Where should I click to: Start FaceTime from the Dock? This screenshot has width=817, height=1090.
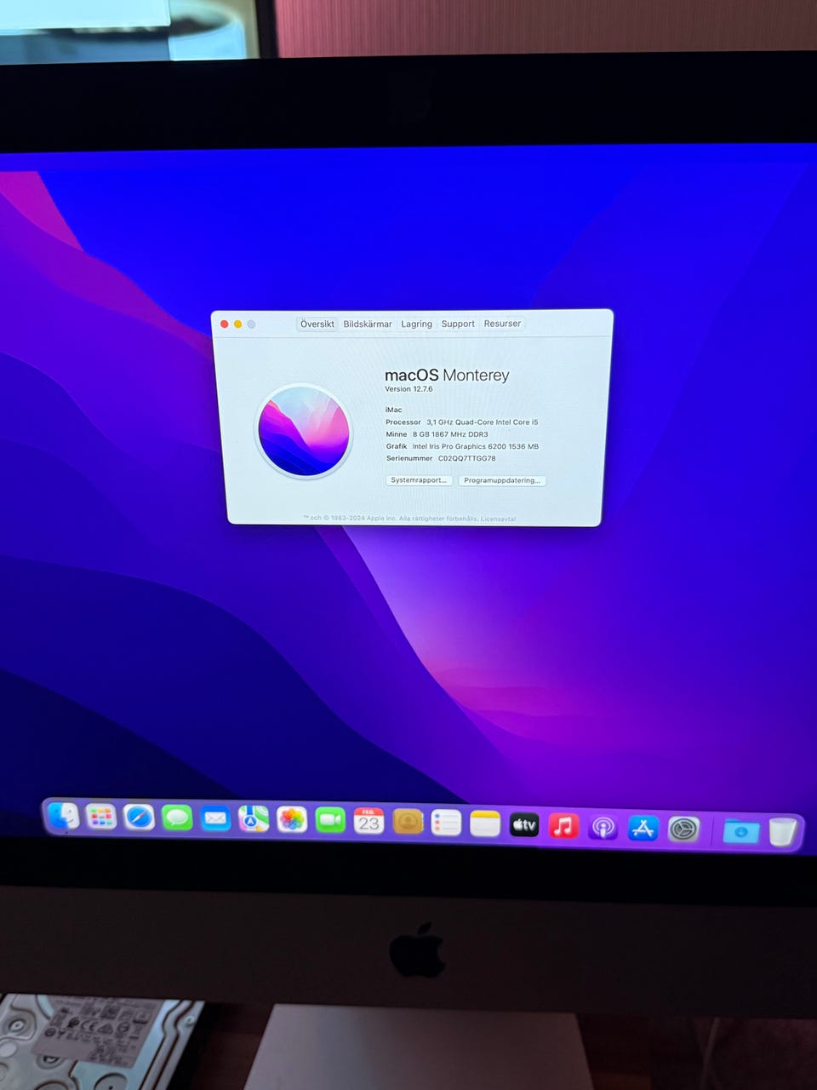[x=330, y=820]
